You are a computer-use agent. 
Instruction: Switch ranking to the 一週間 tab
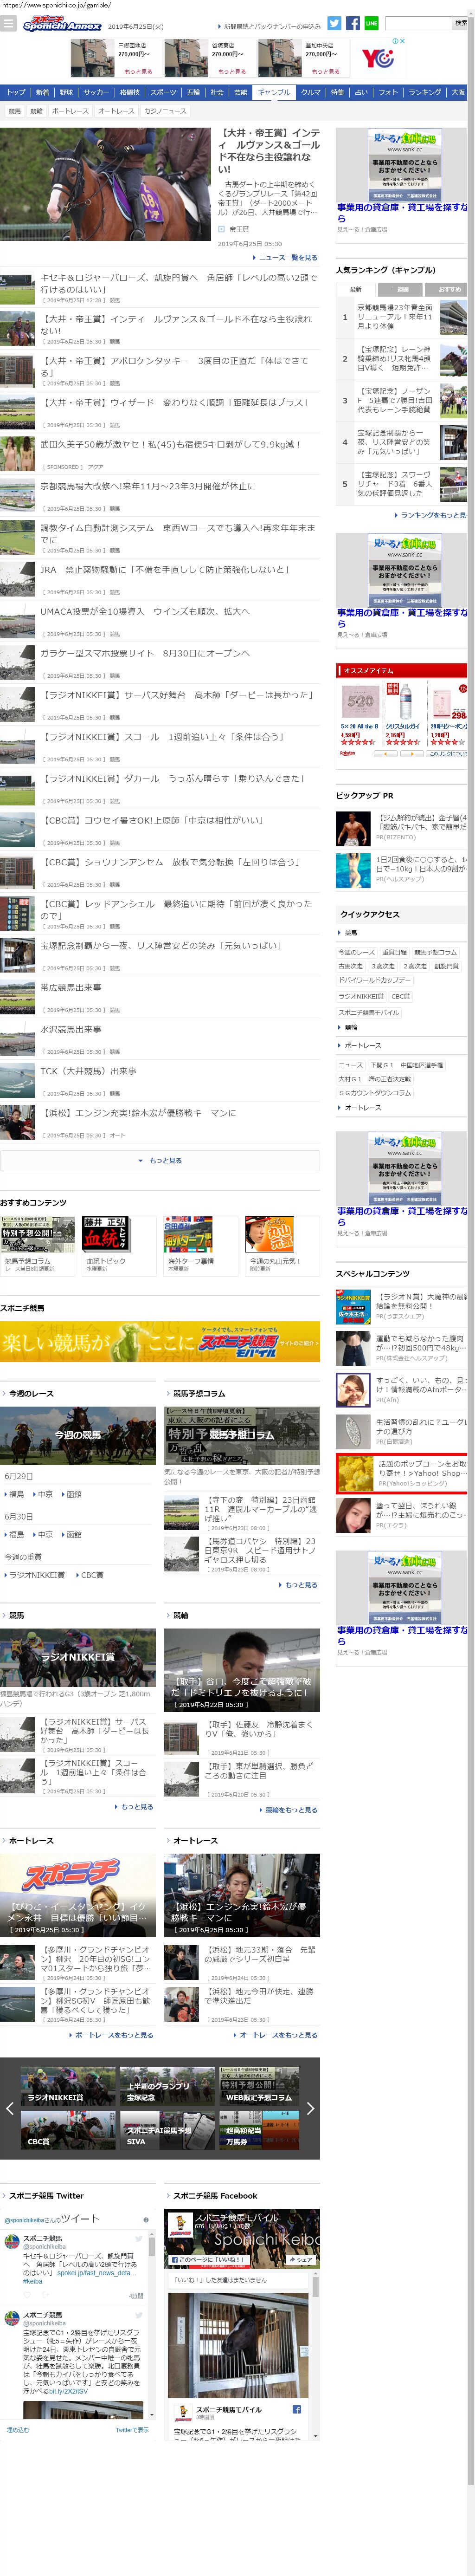pos(402,289)
